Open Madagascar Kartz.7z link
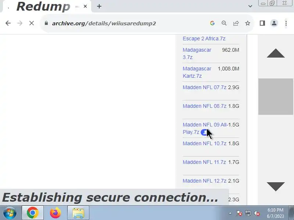Image resolution: width=294 pixels, height=220 pixels. tap(197, 72)
